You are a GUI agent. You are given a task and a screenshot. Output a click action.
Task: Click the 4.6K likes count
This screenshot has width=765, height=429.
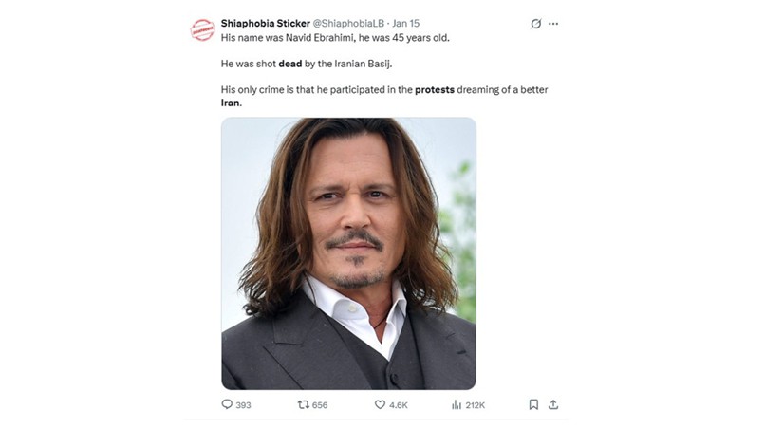point(399,405)
